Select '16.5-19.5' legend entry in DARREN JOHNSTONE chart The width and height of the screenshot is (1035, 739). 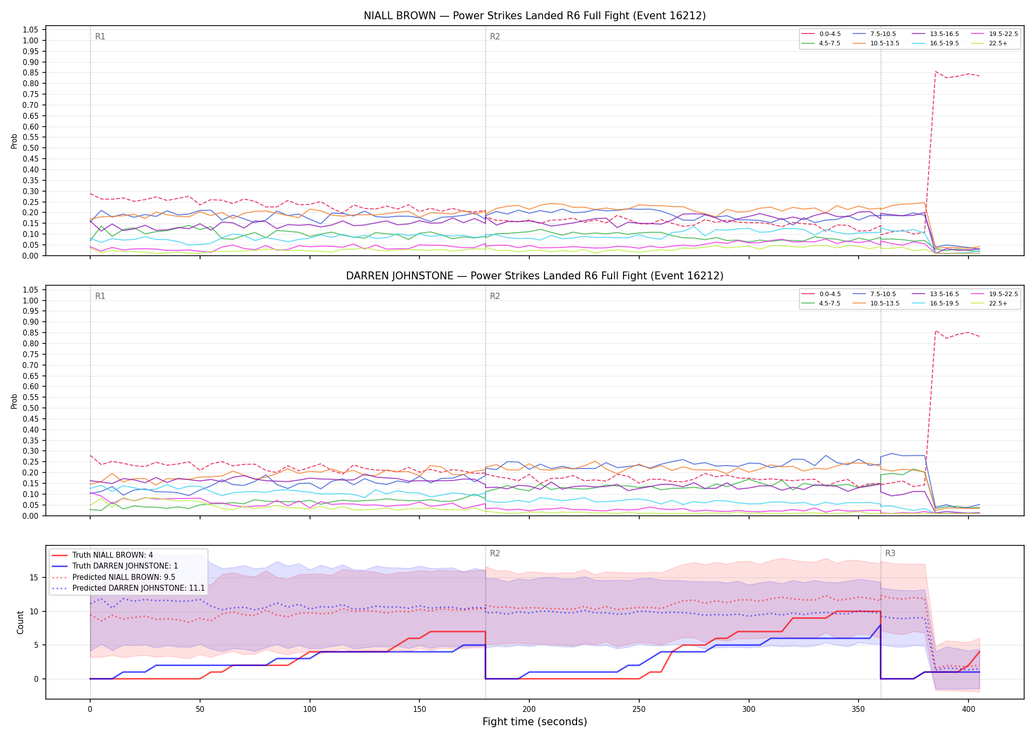pos(936,303)
